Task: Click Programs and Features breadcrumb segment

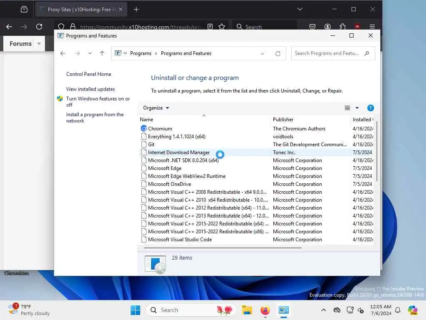Action: pos(186,53)
